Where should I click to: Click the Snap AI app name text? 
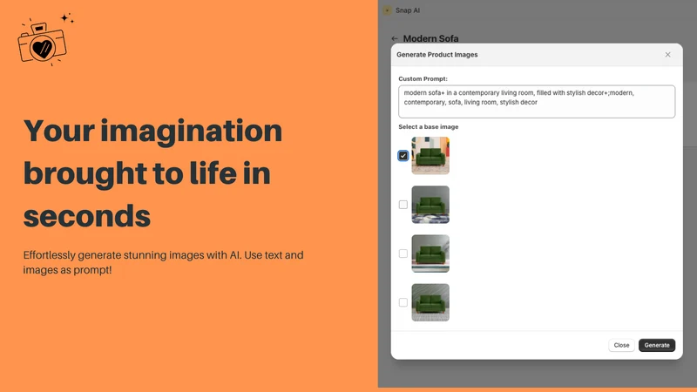(x=408, y=10)
